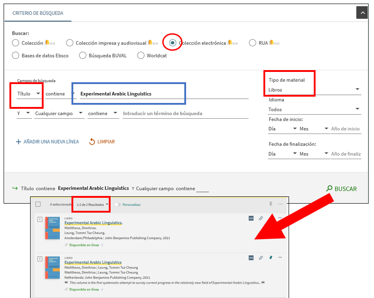Toggle the Personalizar switch
The width and height of the screenshot is (374, 298).
(118, 205)
